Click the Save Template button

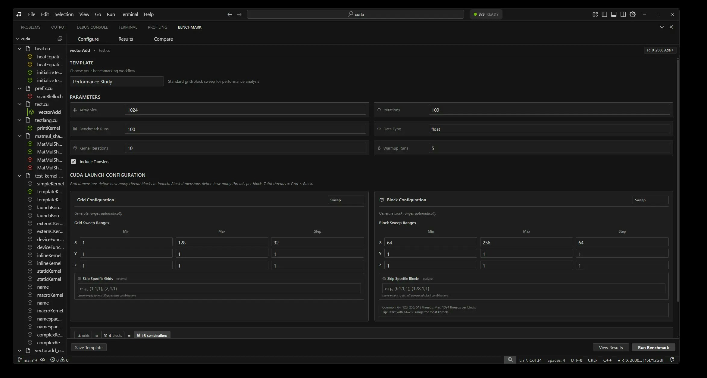[89, 347]
